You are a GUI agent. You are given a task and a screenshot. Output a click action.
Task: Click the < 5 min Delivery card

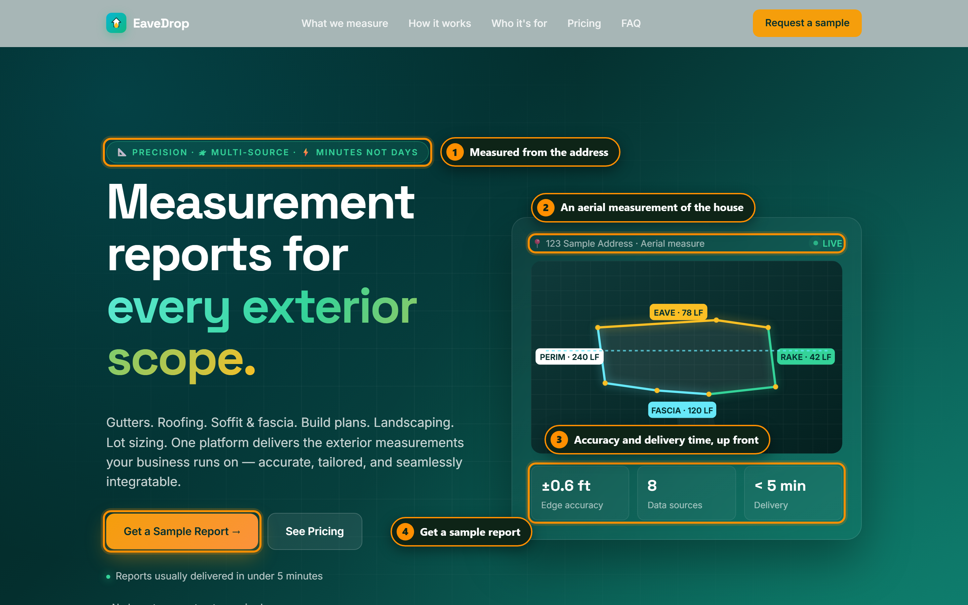click(793, 493)
